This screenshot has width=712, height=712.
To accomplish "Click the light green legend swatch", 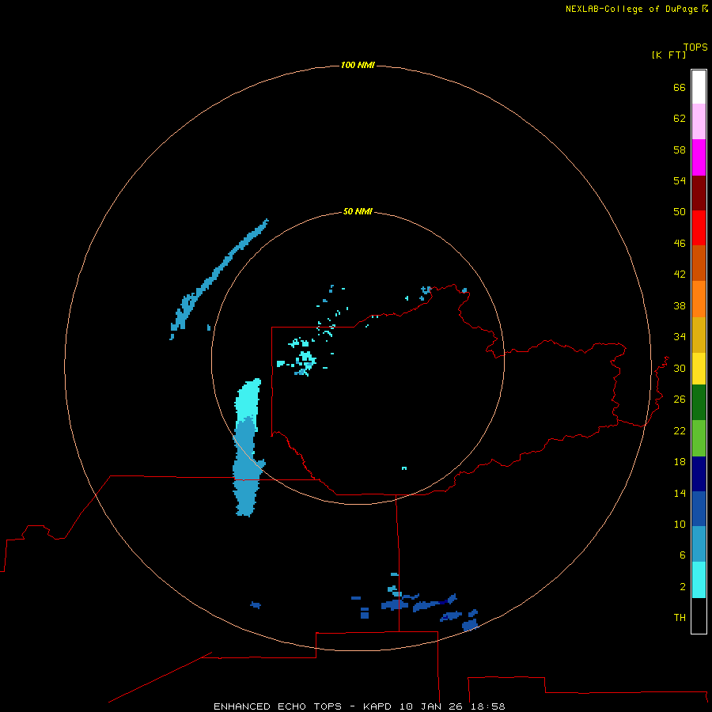I will (699, 438).
